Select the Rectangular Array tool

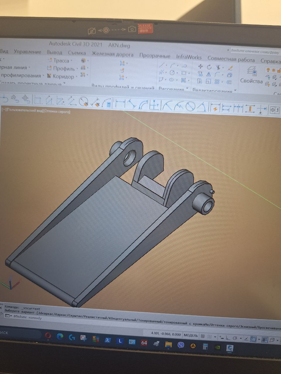coord(217,82)
